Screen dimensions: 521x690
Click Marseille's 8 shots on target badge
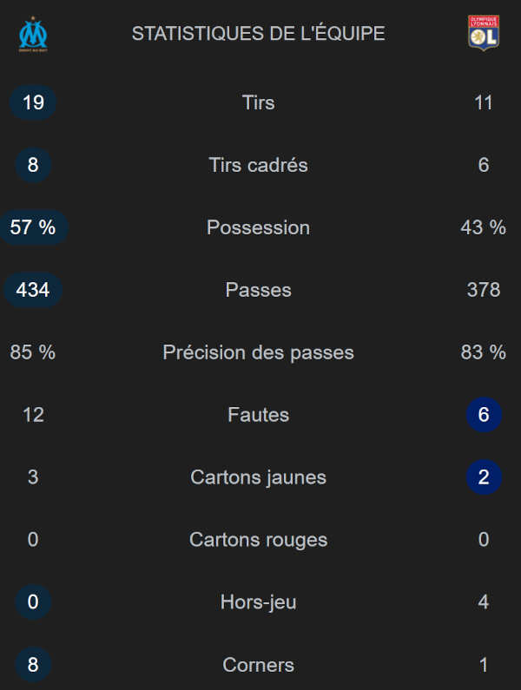coord(33,165)
